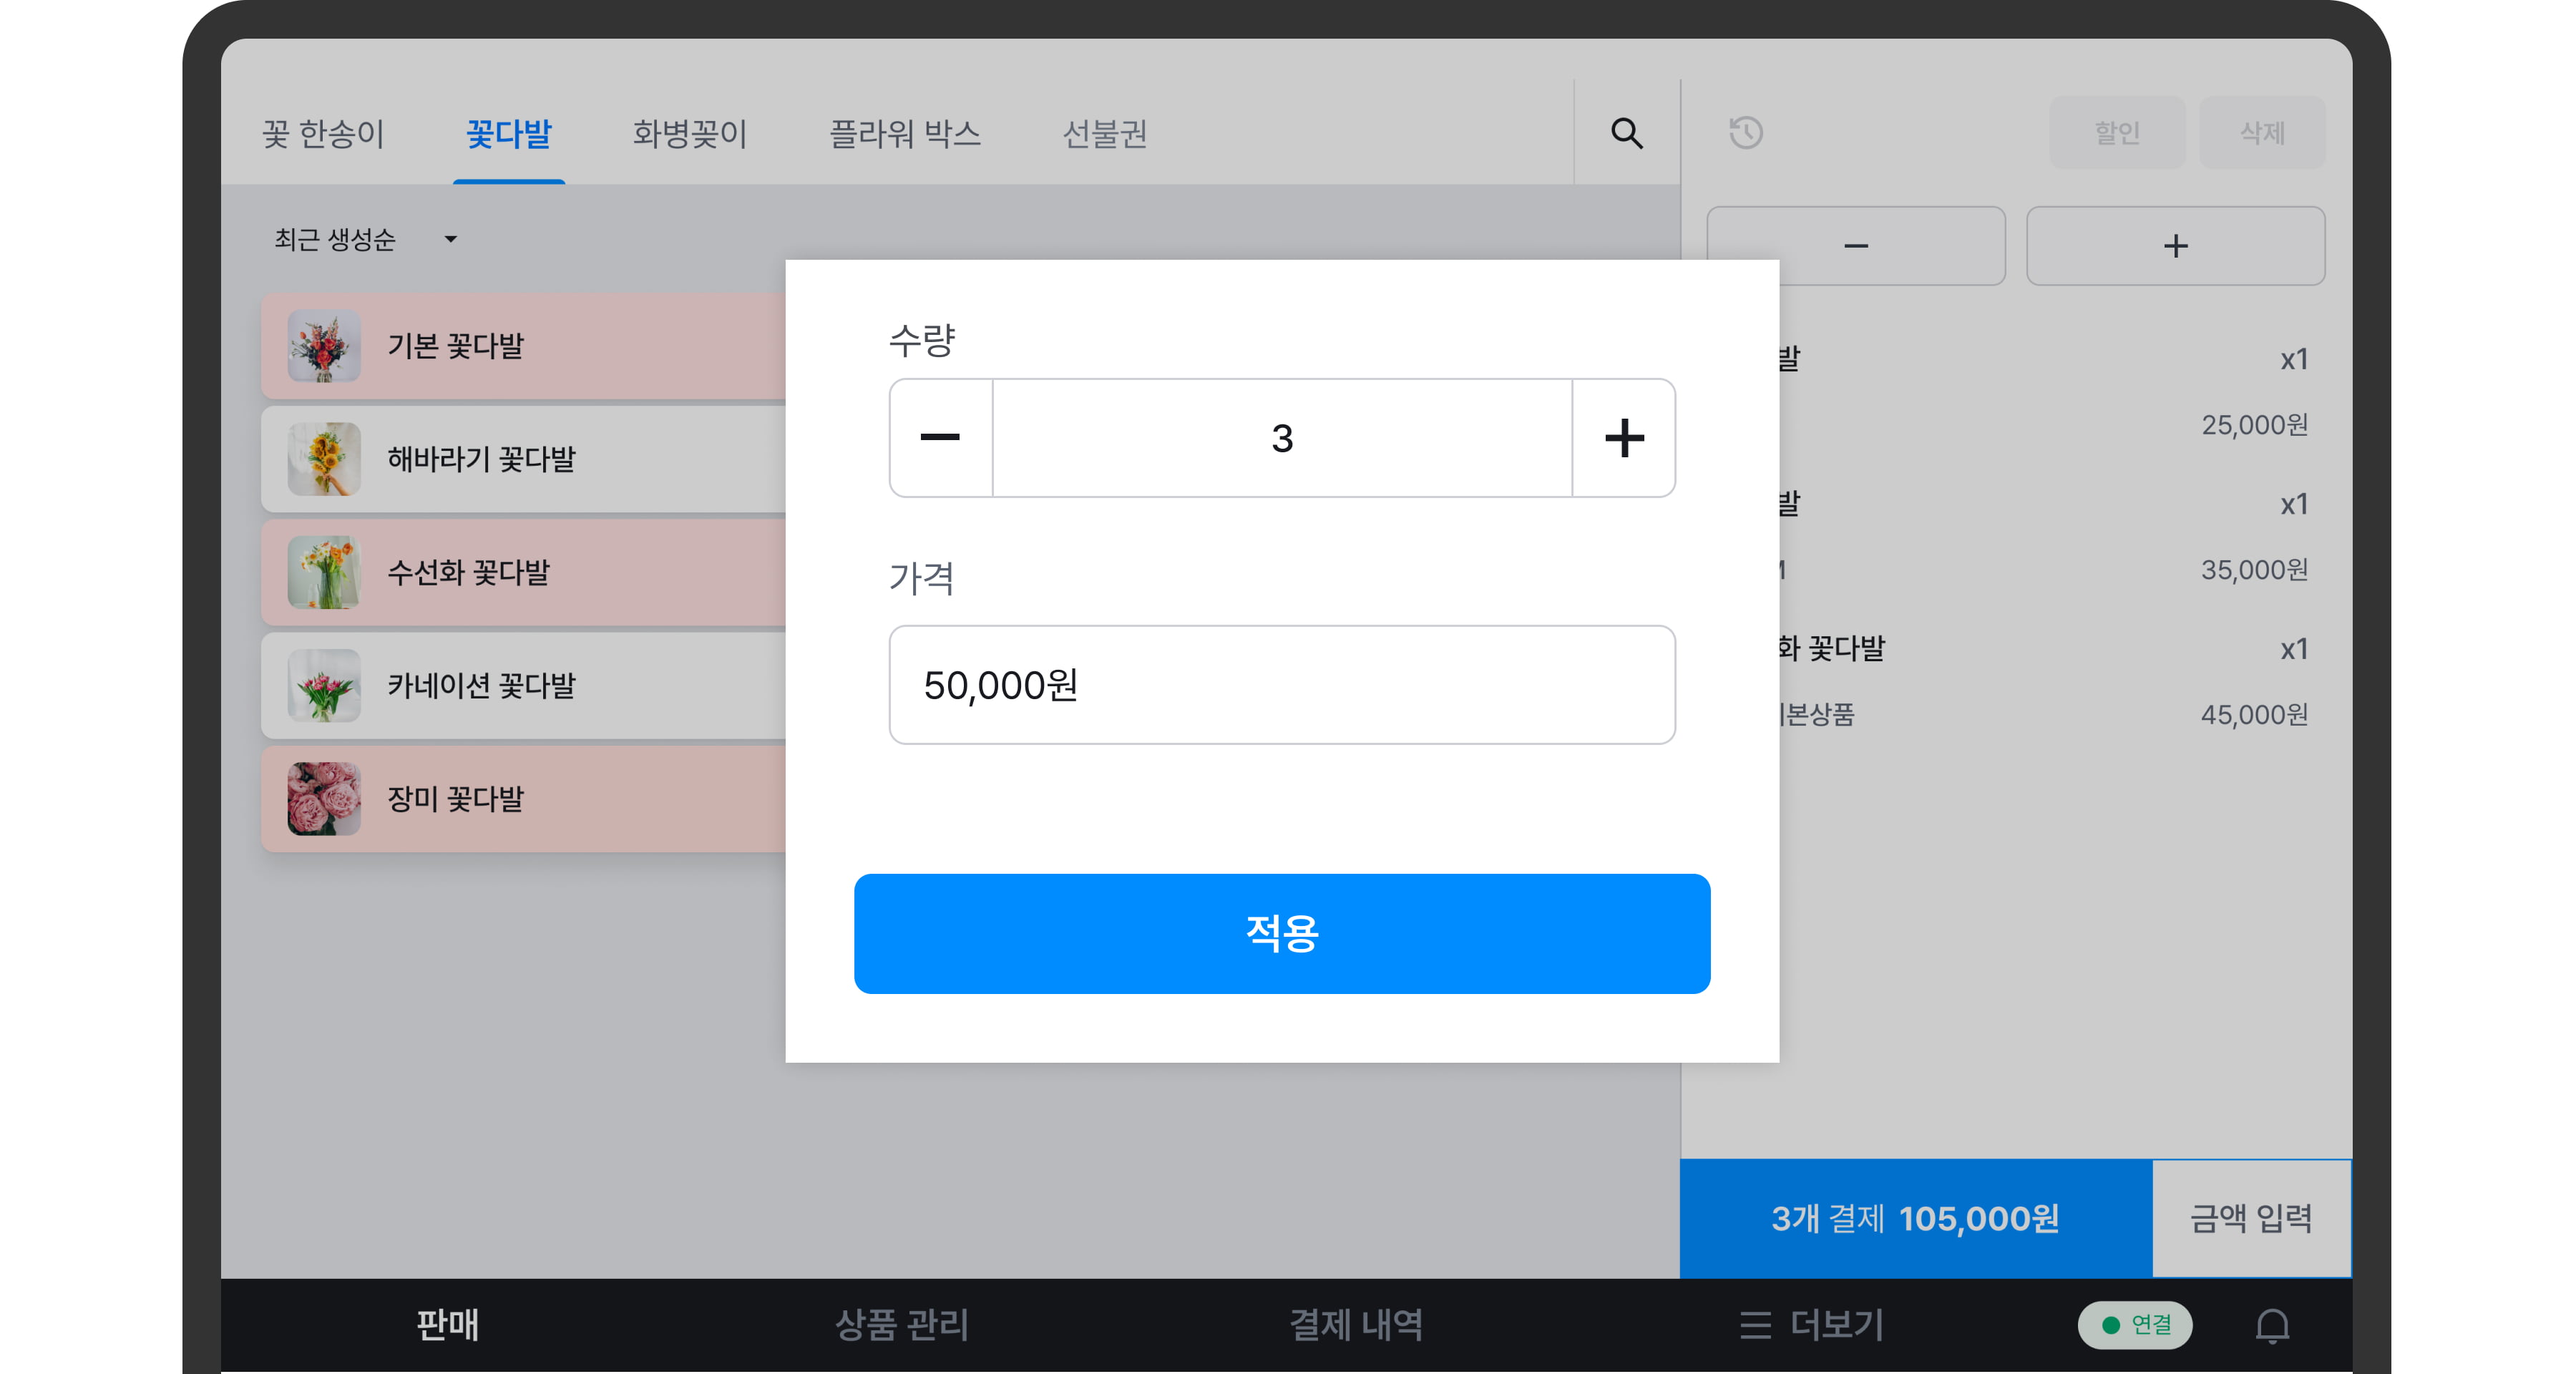
Task: Open the notification bell
Action: click(2272, 1325)
